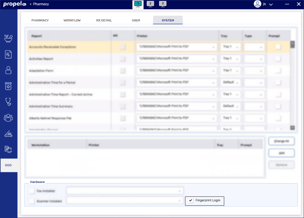Image resolution: width=304 pixels, height=218 pixels.
Task: Switch to workstation monitor 2
Action: tap(150, 4)
